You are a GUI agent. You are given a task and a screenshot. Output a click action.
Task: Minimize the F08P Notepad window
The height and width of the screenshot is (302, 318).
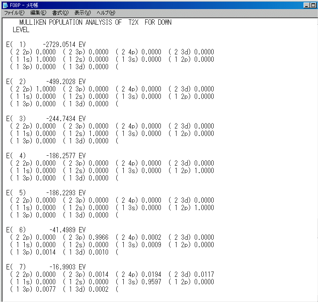[308, 5]
